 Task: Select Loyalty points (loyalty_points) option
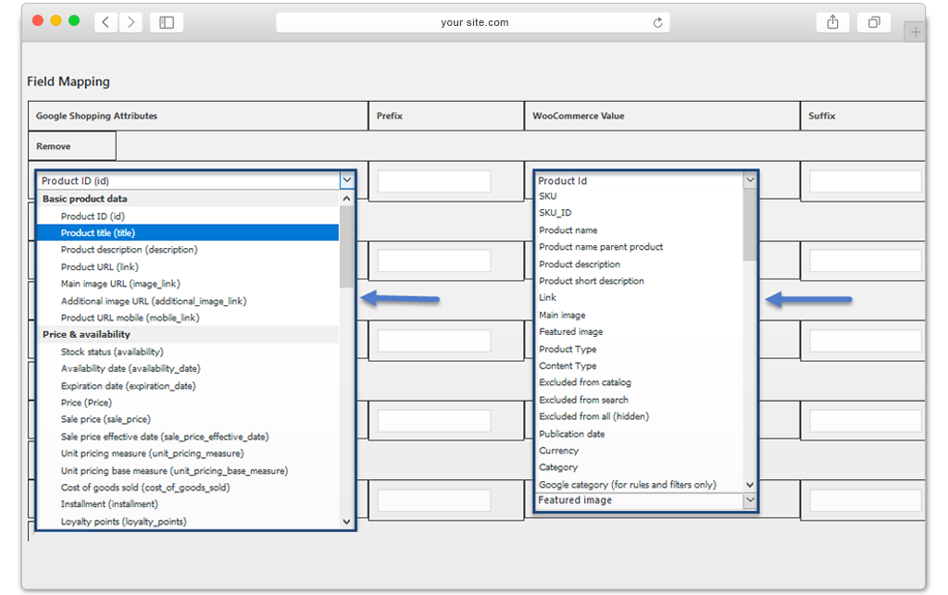(x=123, y=522)
